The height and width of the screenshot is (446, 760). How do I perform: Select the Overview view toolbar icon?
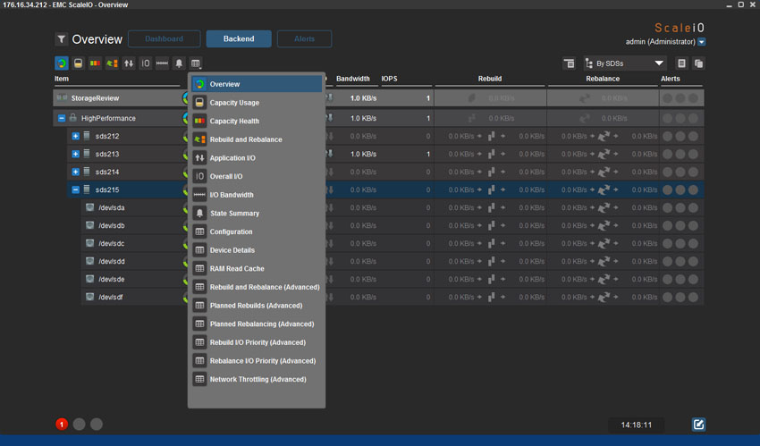coord(62,63)
